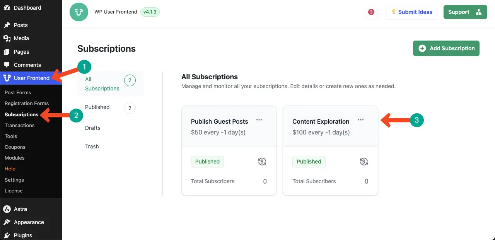The width and height of the screenshot is (495, 240).
Task: Click the WP User Frontend logo icon
Action: (79, 12)
